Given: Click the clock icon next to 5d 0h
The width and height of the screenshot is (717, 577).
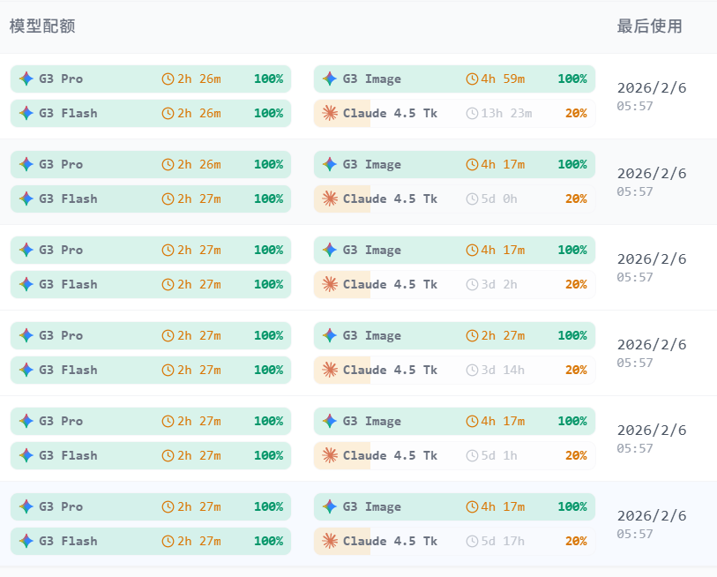Looking at the screenshot, I should click(472, 199).
